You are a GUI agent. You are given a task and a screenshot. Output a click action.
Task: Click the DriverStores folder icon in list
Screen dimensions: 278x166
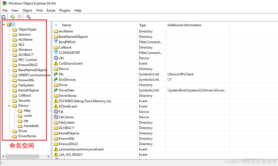click(x=56, y=96)
